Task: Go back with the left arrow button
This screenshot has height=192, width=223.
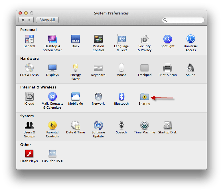Action: [x=23, y=20]
